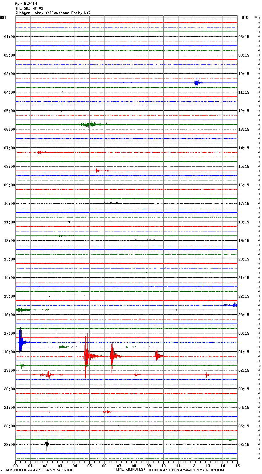Select the 19:00 MST time label
This screenshot has width=262, height=474.
(10, 370)
